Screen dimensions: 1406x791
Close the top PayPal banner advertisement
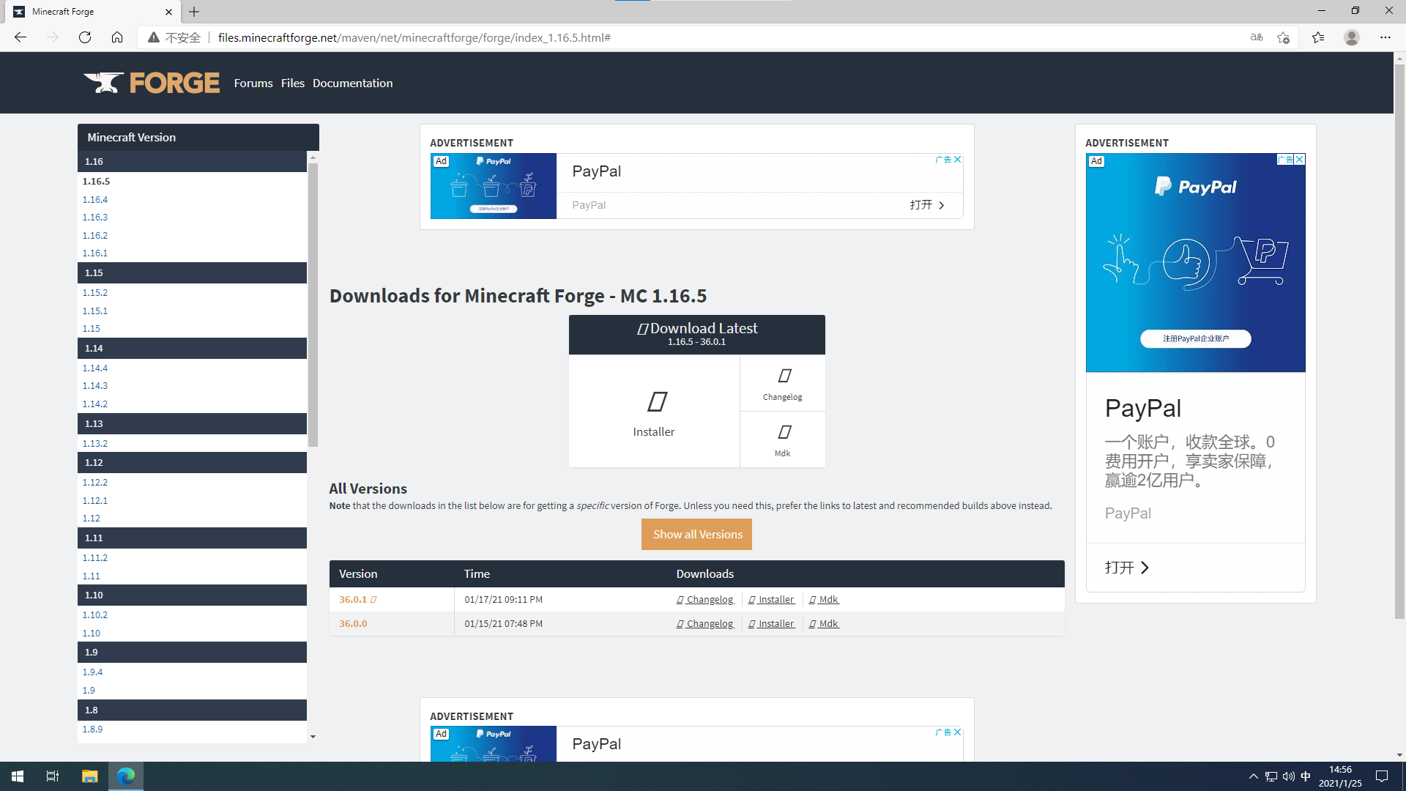point(957,160)
